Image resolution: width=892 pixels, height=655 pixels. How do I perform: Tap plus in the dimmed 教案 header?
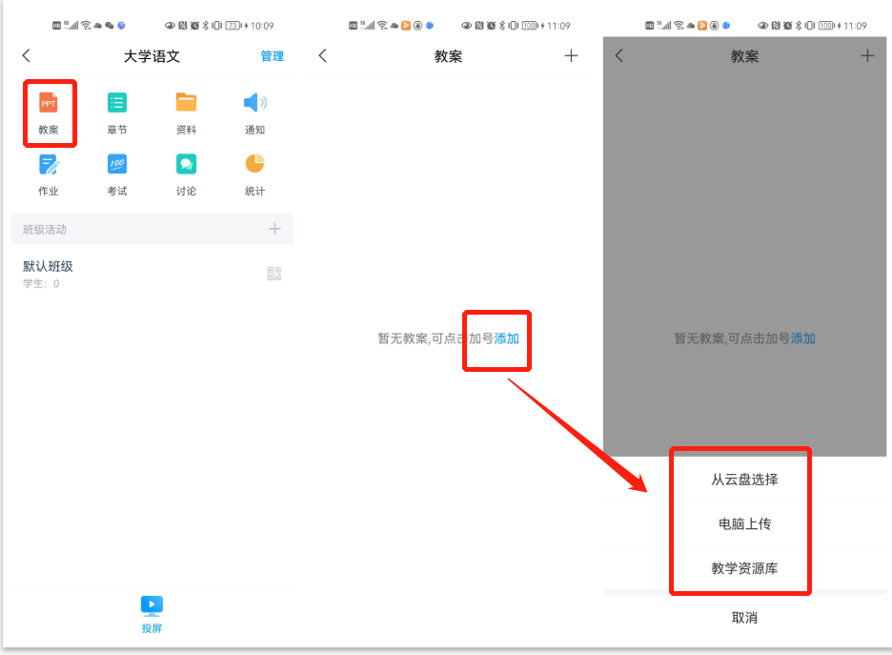(867, 55)
